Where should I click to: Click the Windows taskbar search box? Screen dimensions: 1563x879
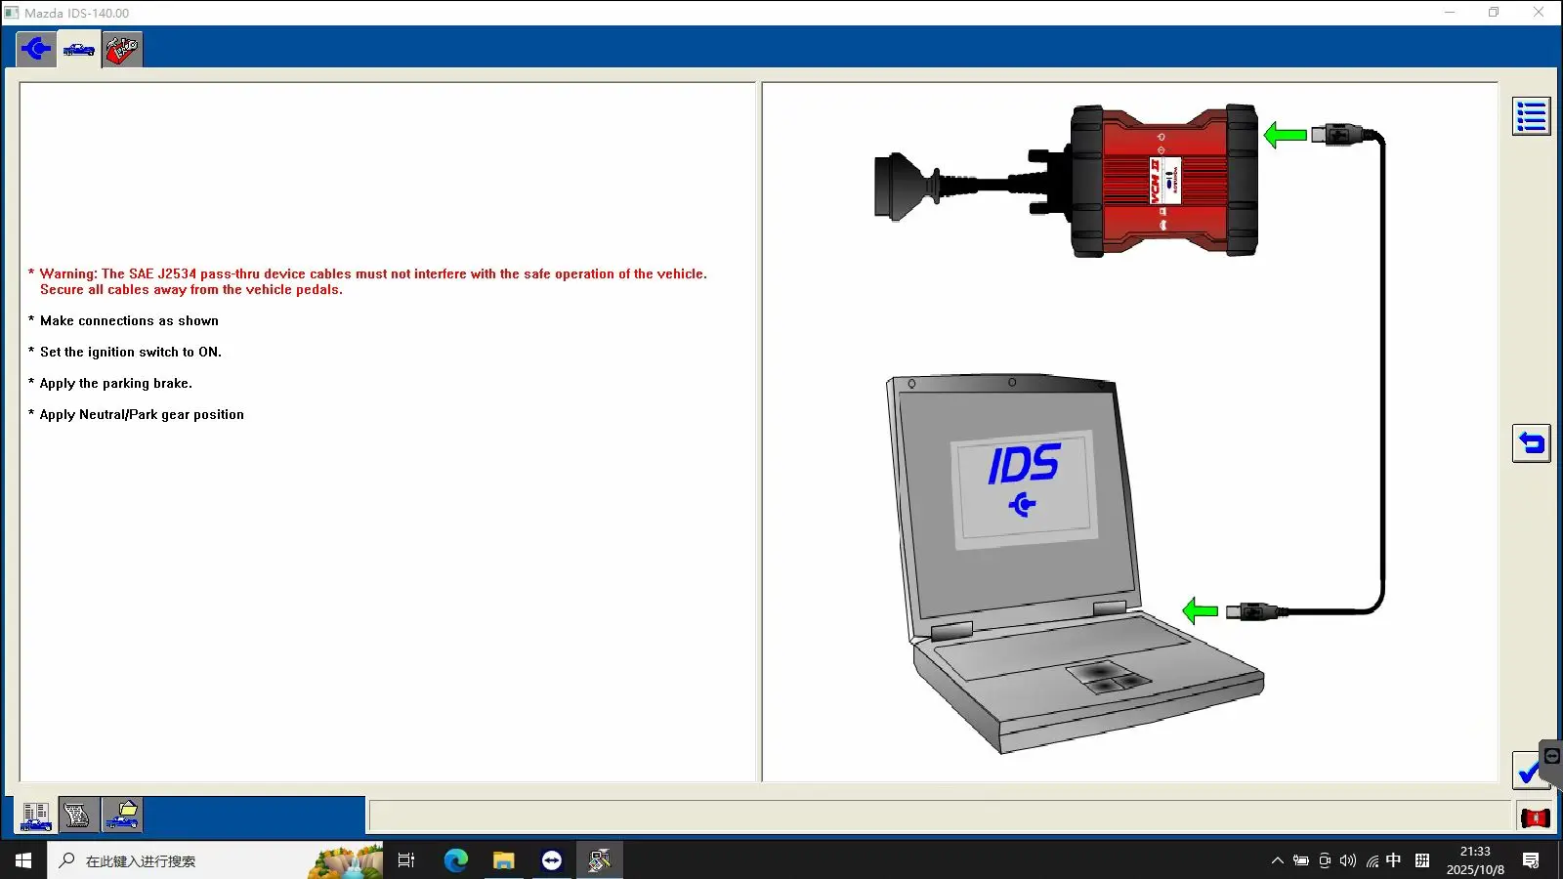[x=215, y=860]
